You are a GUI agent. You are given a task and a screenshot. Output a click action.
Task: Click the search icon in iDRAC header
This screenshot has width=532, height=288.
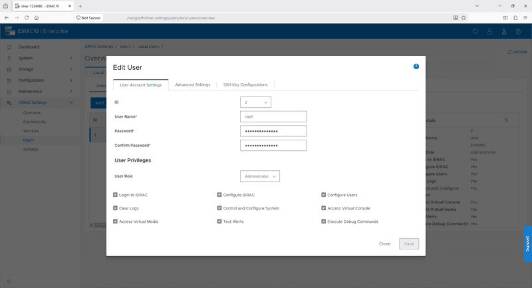(x=475, y=31)
